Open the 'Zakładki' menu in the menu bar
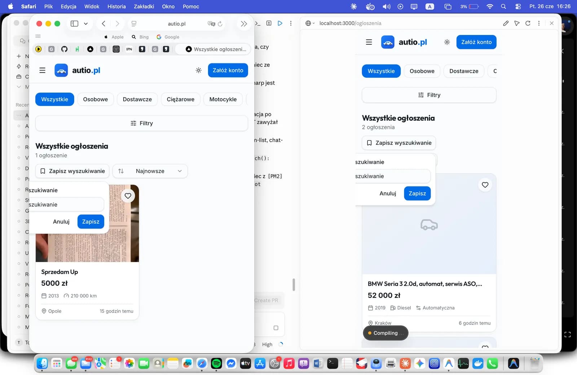Screen dimensions: 577x375 144,6
